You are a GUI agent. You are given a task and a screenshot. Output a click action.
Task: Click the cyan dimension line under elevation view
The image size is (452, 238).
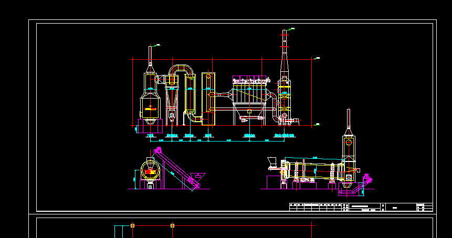click(x=217, y=142)
